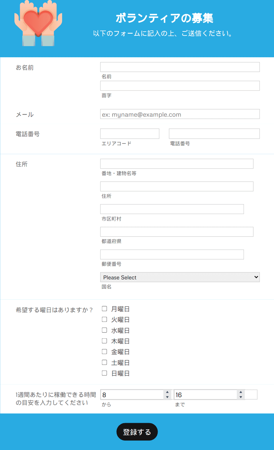Increase the まで hours stepper up arrow

[x=241, y=392]
